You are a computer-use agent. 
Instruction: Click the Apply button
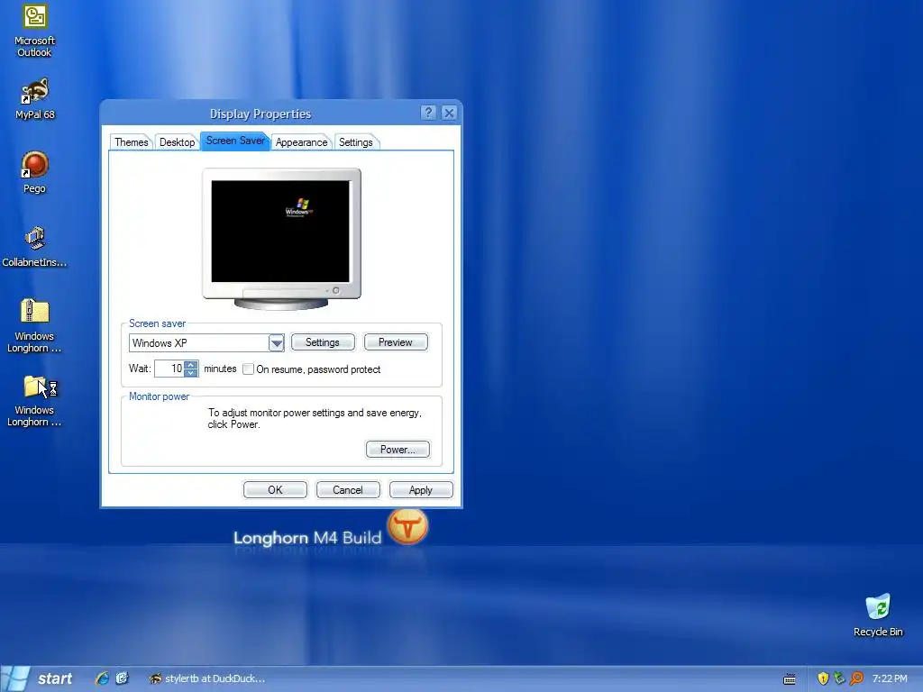tap(421, 490)
